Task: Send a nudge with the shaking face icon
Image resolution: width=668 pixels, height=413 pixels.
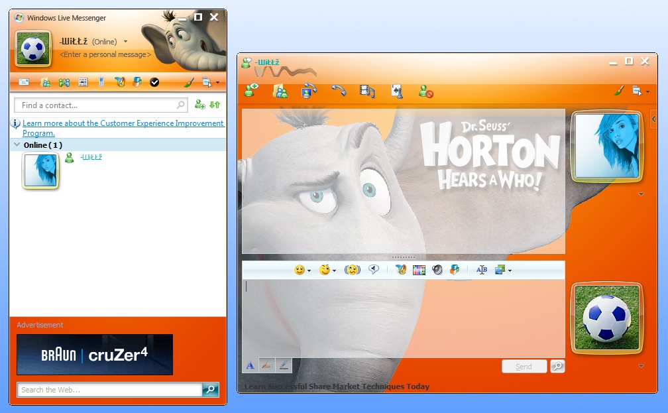Action: click(x=353, y=270)
